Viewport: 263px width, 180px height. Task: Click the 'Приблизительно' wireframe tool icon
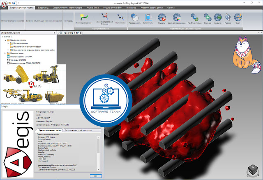pos(194,17)
